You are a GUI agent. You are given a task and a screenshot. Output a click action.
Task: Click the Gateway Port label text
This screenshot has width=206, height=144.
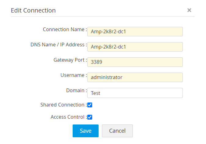[70, 60]
